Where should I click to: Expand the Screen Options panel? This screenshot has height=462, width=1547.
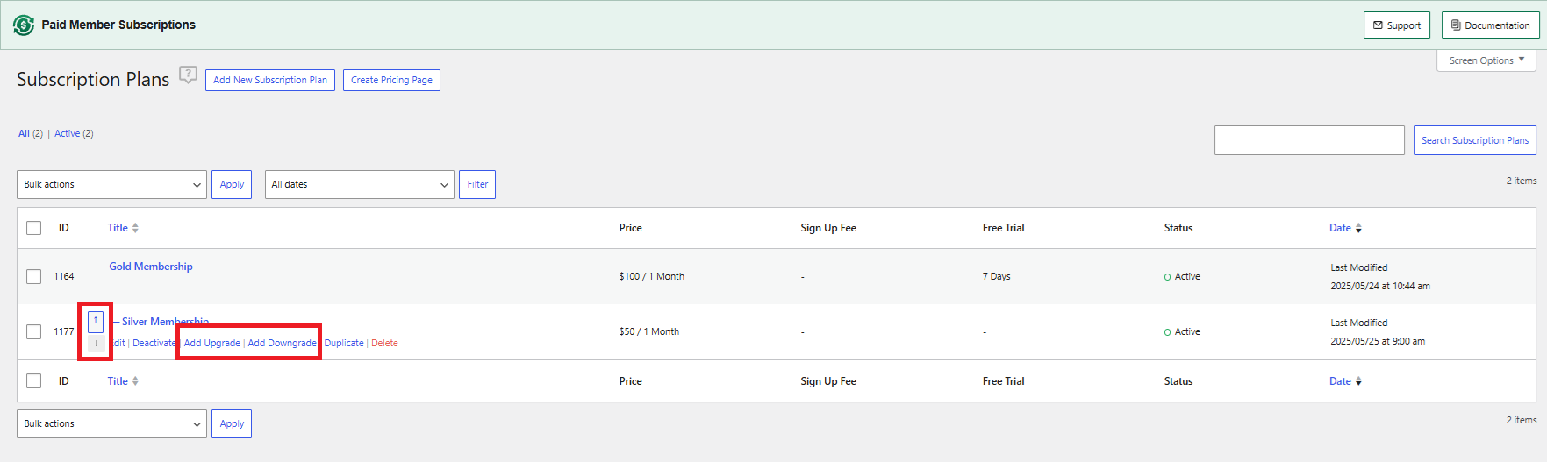[1486, 60]
